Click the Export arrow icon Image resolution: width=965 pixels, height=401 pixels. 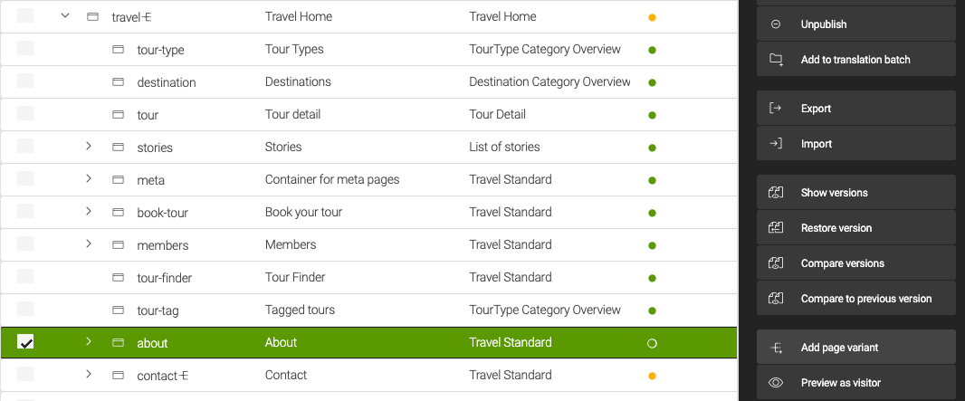tap(776, 109)
